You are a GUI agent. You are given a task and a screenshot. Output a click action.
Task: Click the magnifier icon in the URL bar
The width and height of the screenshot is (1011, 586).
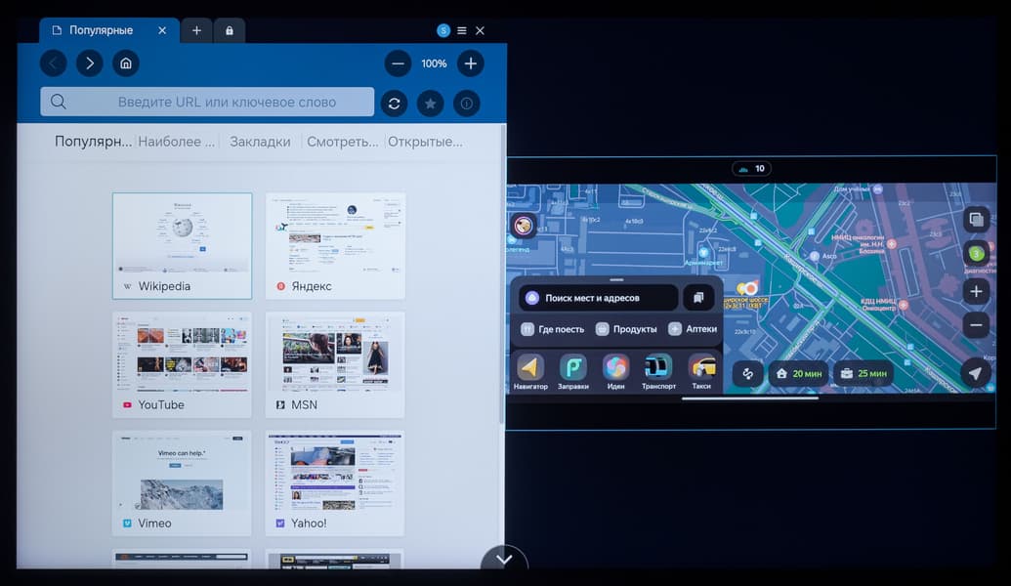point(58,102)
